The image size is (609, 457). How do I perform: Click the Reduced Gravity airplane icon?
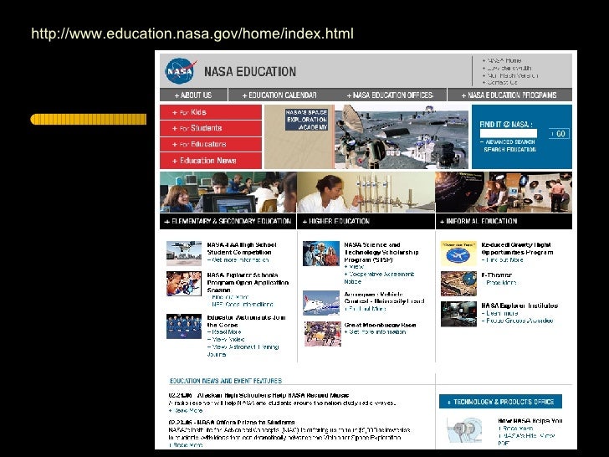(x=458, y=254)
